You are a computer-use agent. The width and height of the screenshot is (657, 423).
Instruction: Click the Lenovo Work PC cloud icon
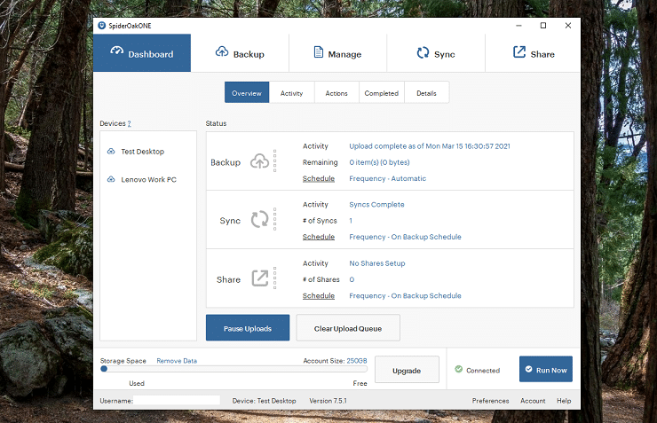pos(111,179)
